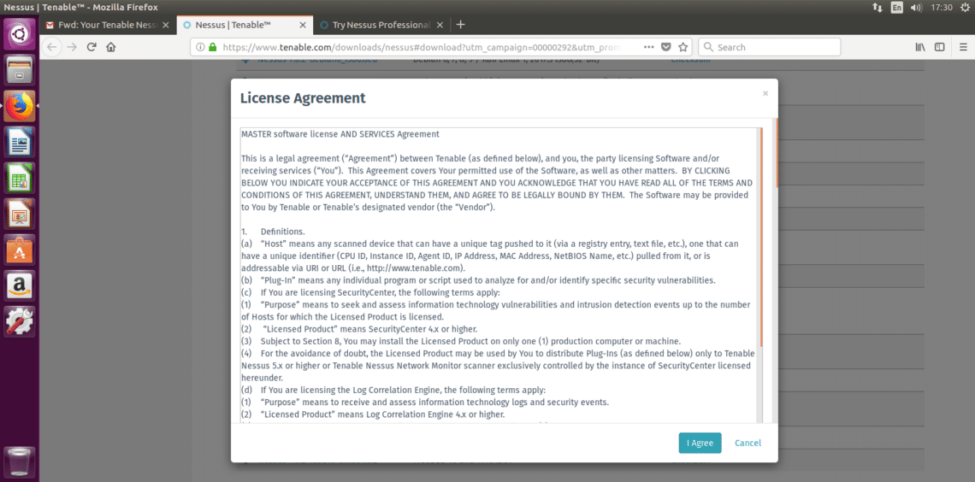Open Ubuntu Software center
975x482 pixels.
[x=20, y=250]
